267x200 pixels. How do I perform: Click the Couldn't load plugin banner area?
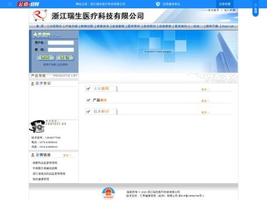158,52
